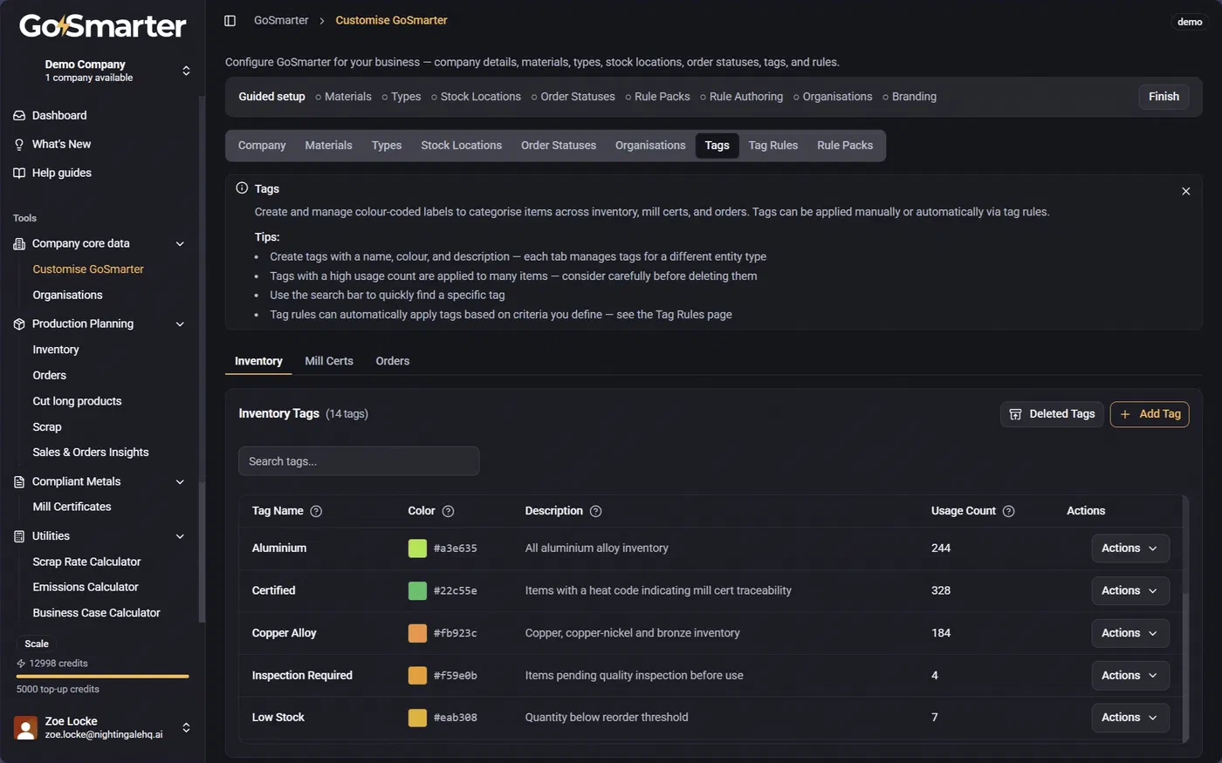Open Emissions Calculator in the sidebar
Image resolution: width=1222 pixels, height=763 pixels.
pyautogui.click(x=86, y=587)
